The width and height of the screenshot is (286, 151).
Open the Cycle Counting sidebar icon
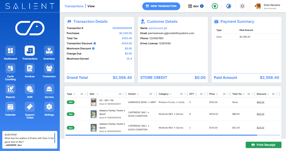pyautogui.click(x=10, y=68)
